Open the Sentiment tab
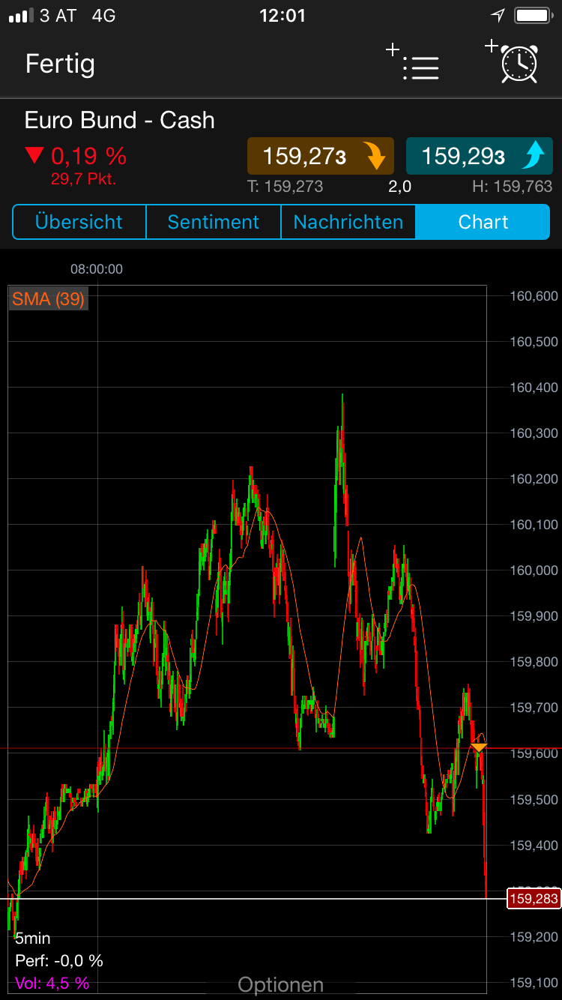The width and height of the screenshot is (562, 1000). tap(213, 222)
